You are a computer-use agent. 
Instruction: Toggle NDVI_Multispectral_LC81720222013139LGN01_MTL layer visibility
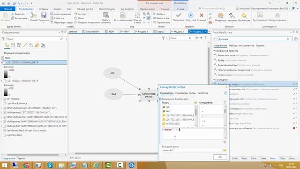point(4,108)
